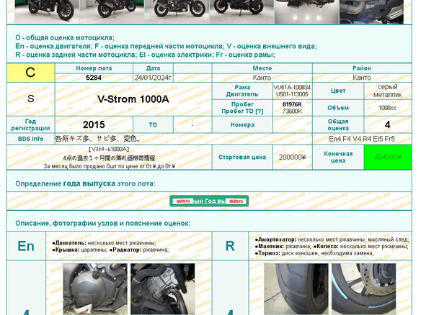Click the Двигатель rust description line
Viewport: 421px width, 315px height.
click(x=105, y=243)
